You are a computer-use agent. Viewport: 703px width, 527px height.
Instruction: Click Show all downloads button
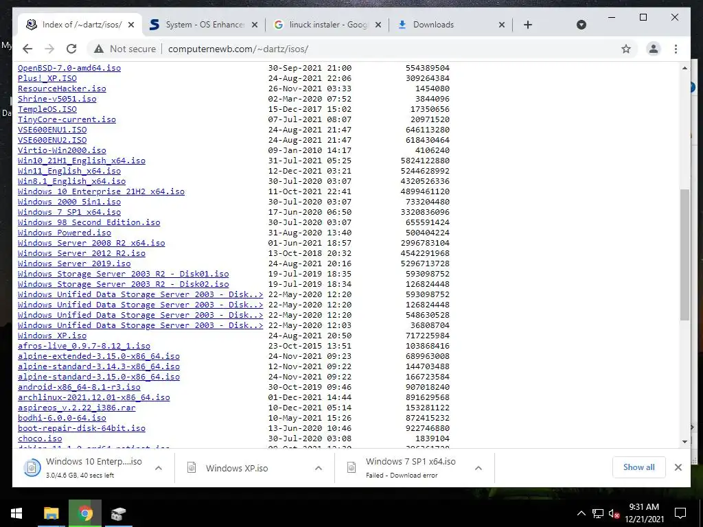639,467
